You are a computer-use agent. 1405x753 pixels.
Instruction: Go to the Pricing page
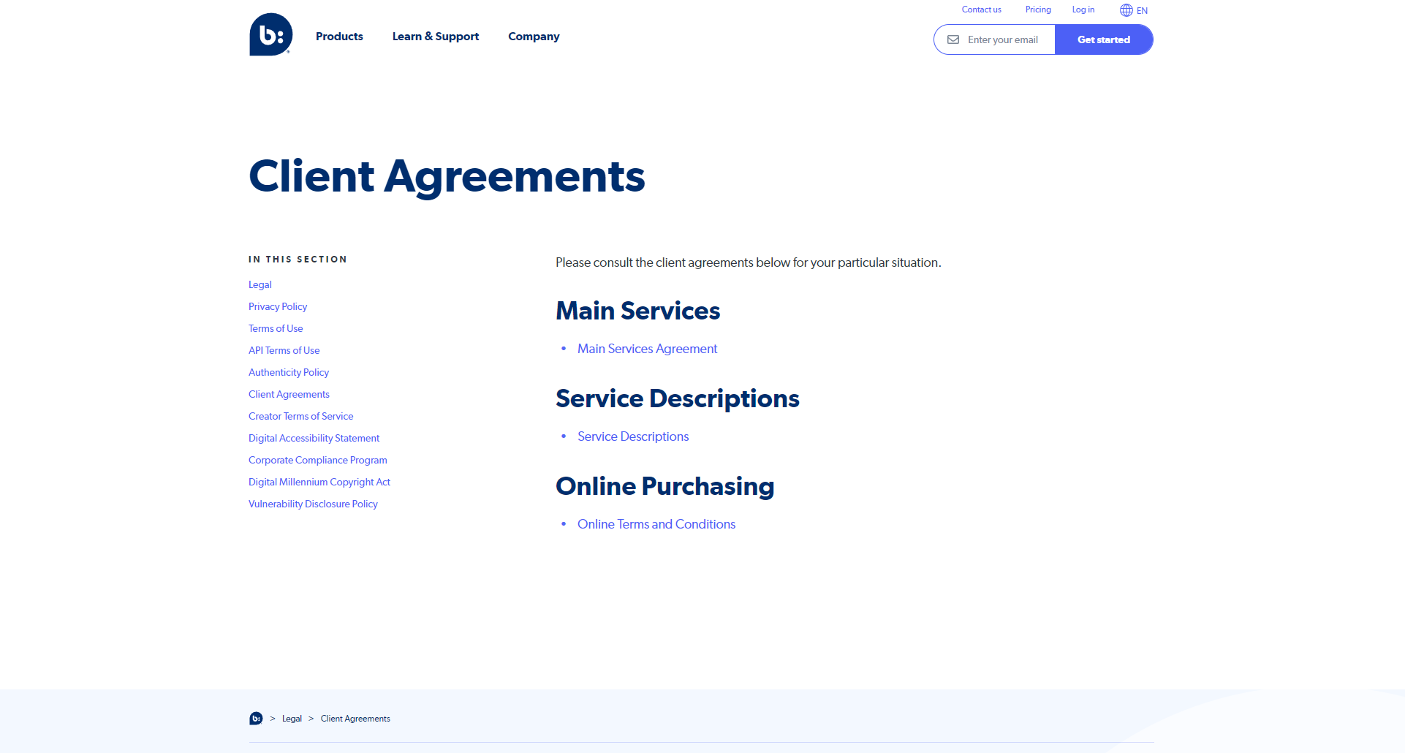[1038, 10]
